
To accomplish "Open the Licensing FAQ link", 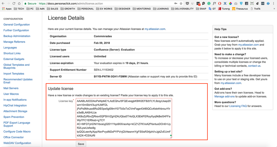I will (x=238, y=106).
